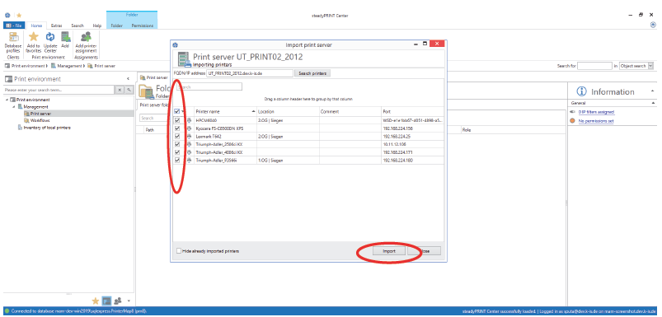Image resolution: width=662 pixels, height=317 pixels.
Task: Show favorites view via bottom star icon
Action: (x=96, y=301)
